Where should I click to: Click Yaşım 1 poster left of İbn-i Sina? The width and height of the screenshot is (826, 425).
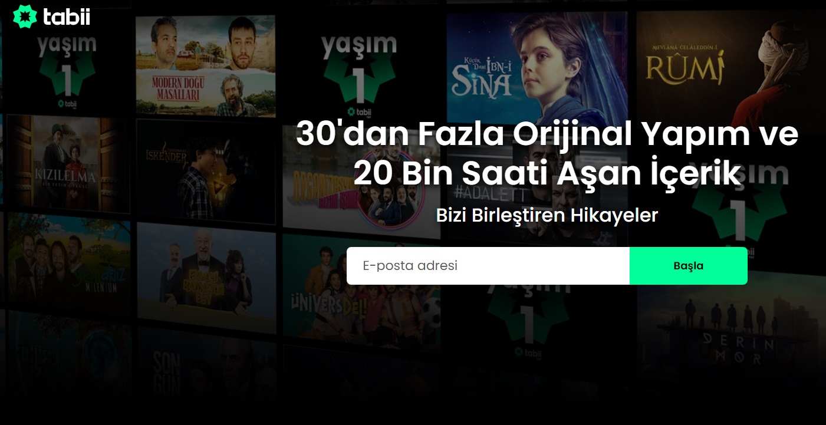358,65
